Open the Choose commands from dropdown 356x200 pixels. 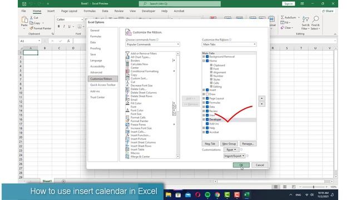(x=152, y=44)
